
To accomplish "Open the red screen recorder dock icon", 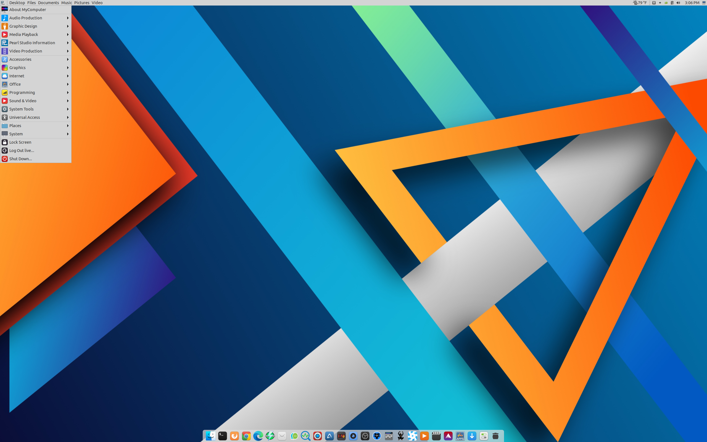I will click(318, 436).
